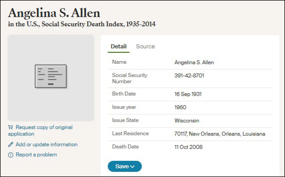Click the Last Residence New Orleans value

click(220, 134)
